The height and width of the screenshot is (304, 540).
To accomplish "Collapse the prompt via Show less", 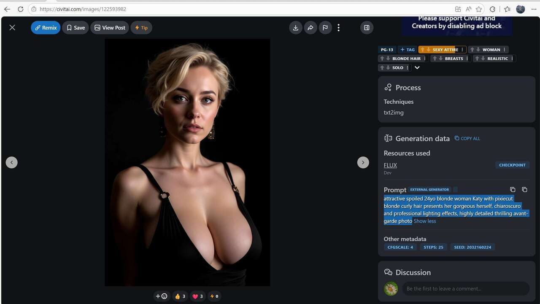I will (x=424, y=221).
